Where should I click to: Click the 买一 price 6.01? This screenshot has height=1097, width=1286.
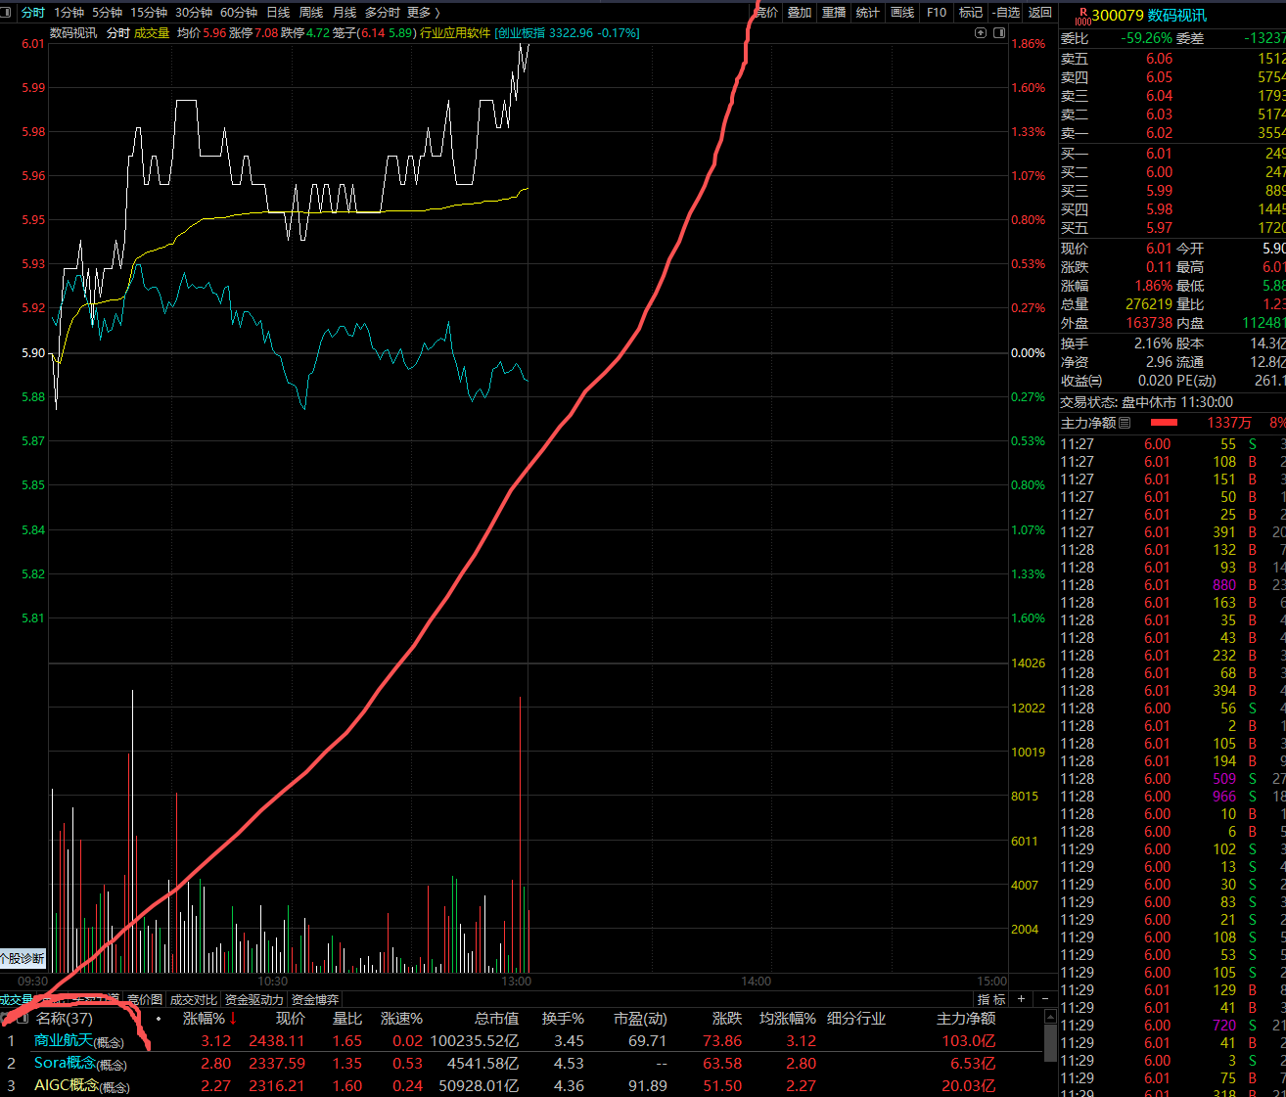tap(1159, 154)
